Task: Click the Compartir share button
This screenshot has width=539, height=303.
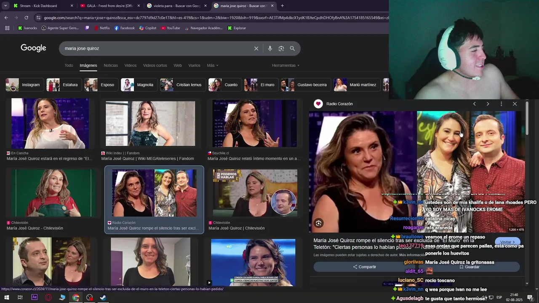Action: [365, 267]
